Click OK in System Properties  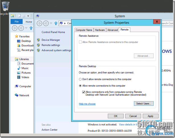[116, 116]
